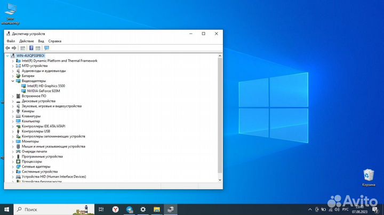Screen dimensions: 384x215
Task: Open the Файл menu
Action: coord(11,41)
